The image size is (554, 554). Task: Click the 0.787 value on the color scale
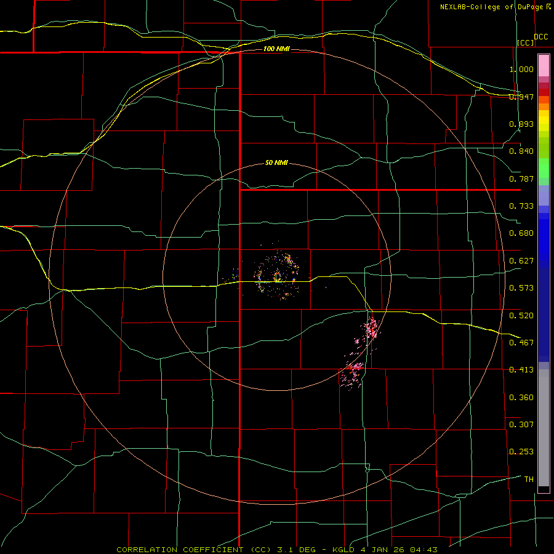click(x=521, y=179)
